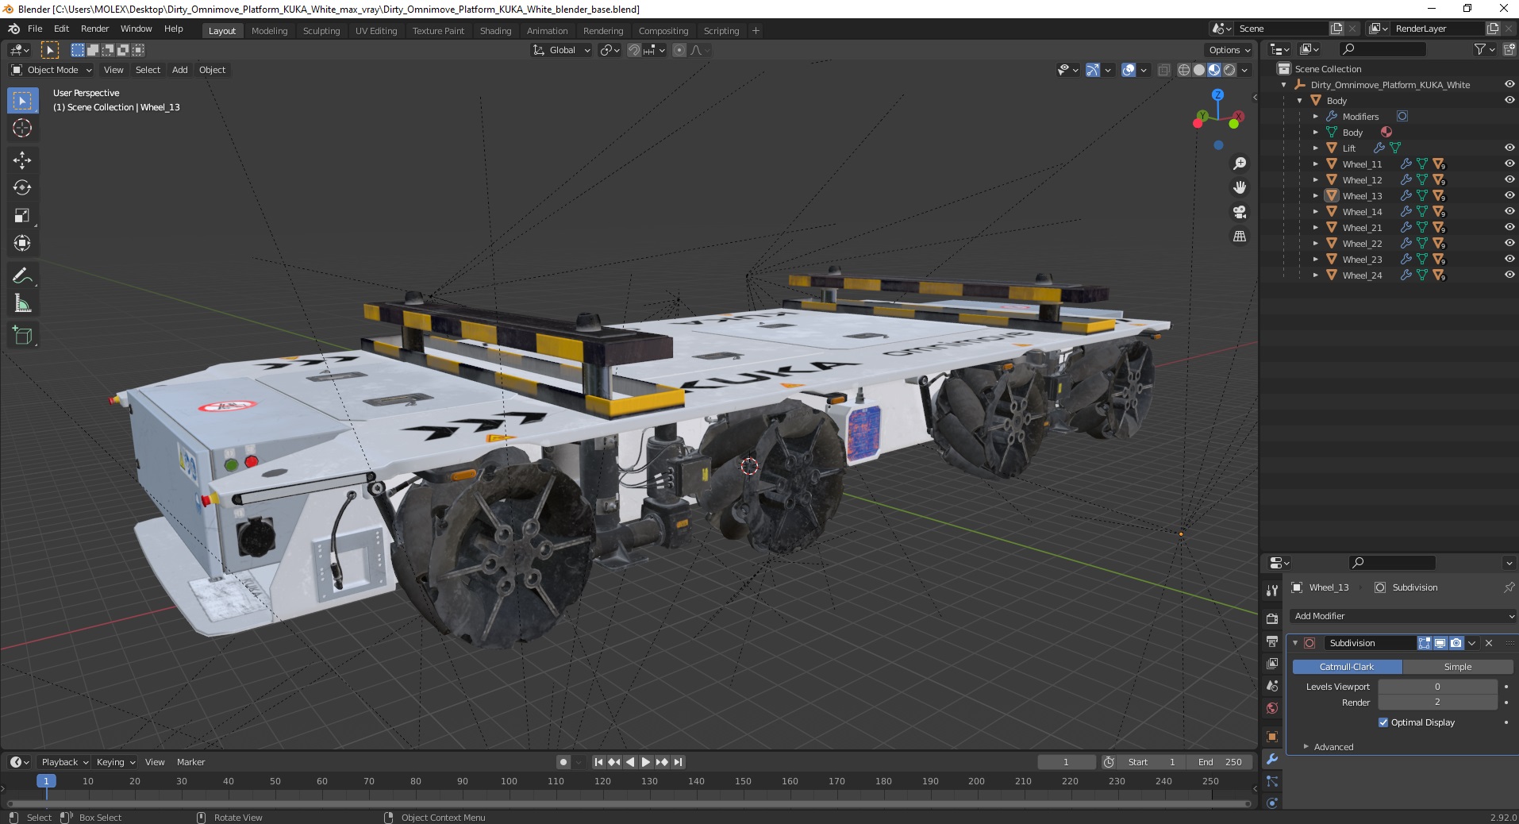Click the Pan view hand icon

(x=1239, y=187)
